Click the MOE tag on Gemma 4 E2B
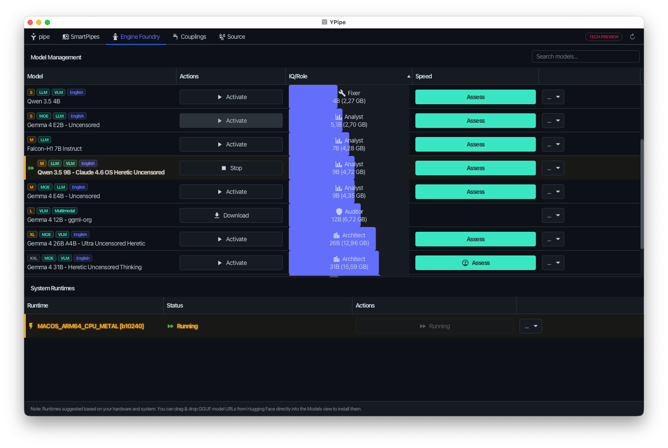668x448 pixels. tap(44, 116)
